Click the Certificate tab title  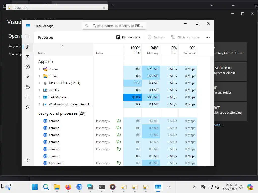click(x=20, y=8)
